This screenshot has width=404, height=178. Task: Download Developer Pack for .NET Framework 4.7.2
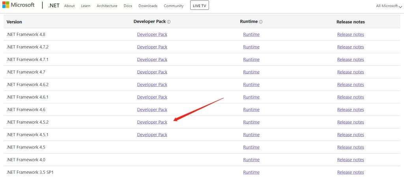[x=152, y=47]
